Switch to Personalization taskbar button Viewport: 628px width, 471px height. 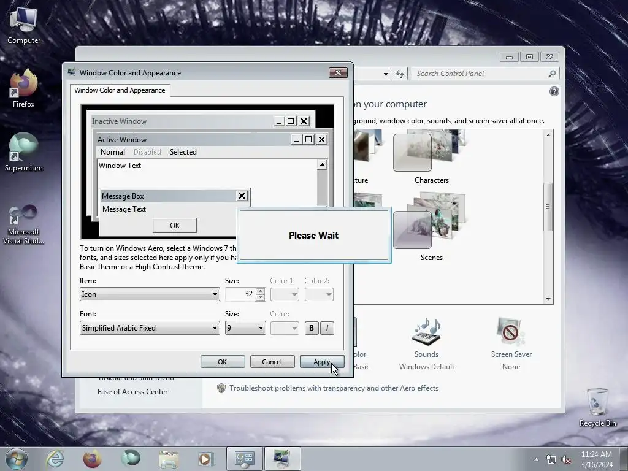(x=282, y=459)
